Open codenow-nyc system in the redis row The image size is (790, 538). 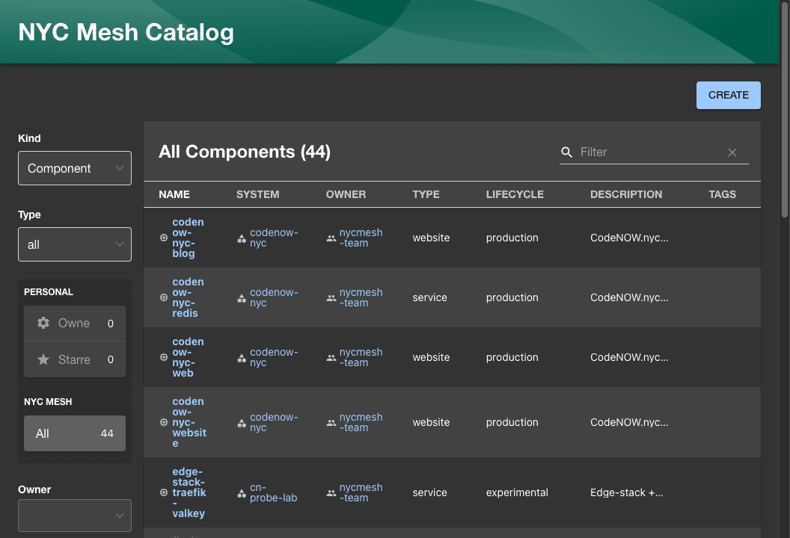[x=274, y=297]
